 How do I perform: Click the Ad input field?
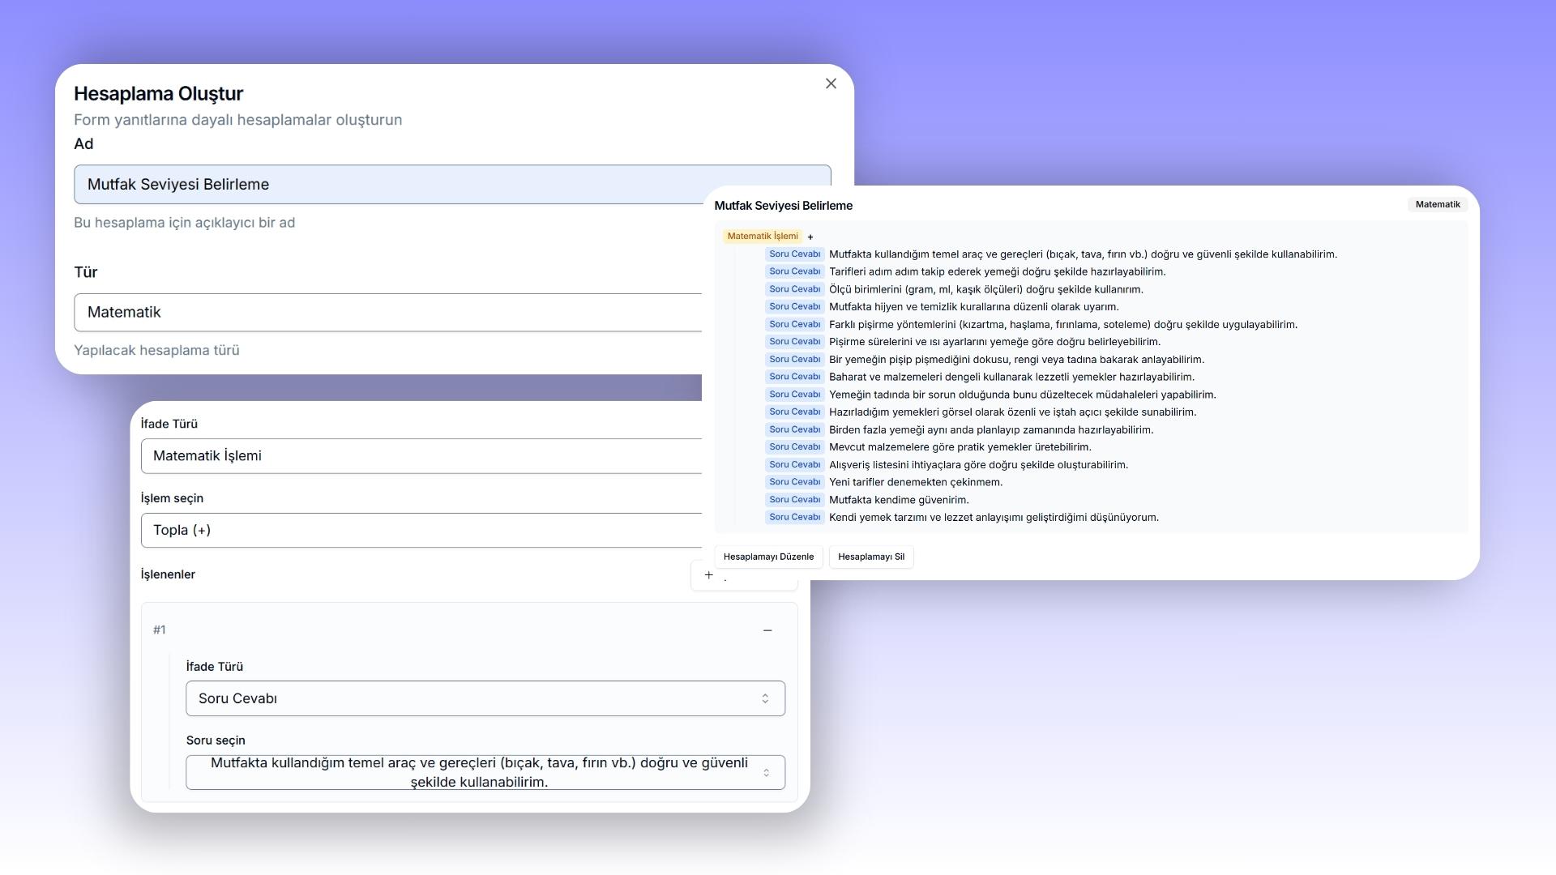pos(389,185)
